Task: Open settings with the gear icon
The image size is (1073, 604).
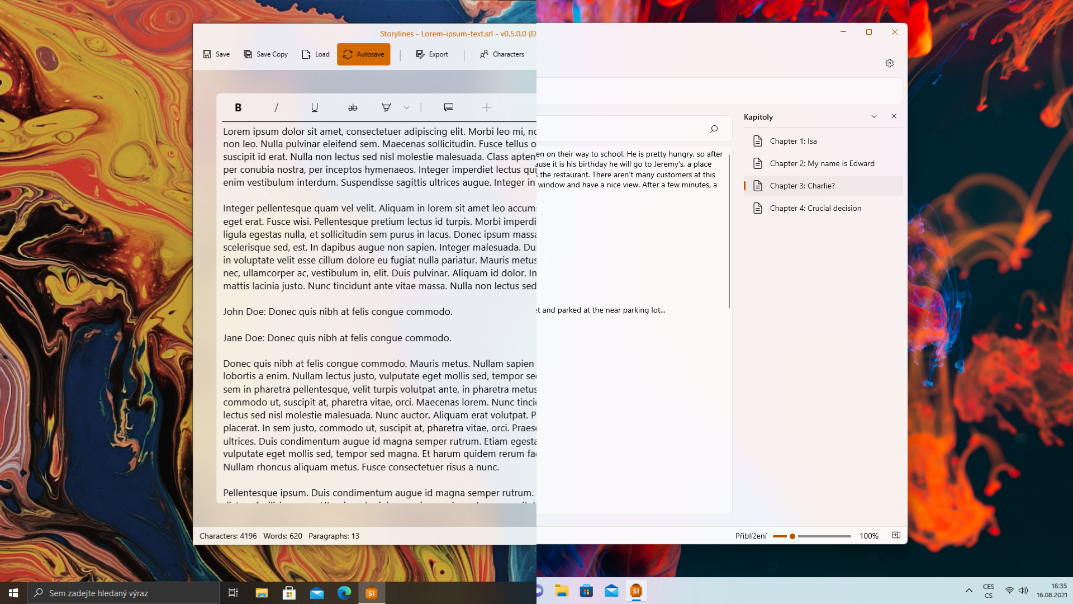Action: coord(890,63)
